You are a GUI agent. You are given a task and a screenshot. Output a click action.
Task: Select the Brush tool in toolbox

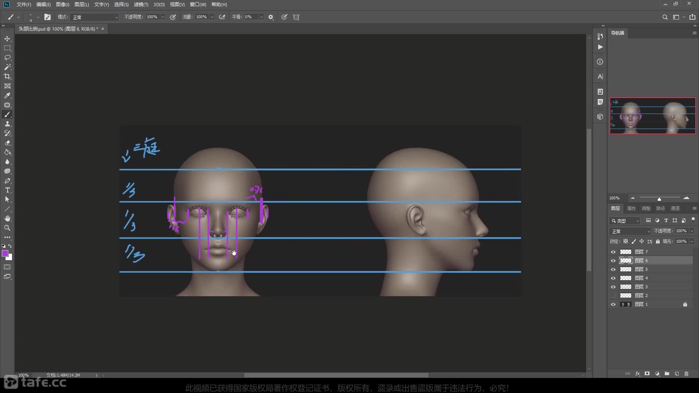7,114
